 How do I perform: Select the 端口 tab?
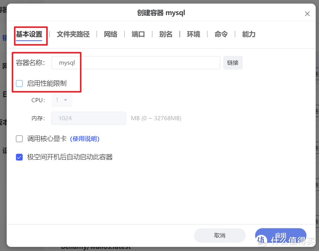(138, 34)
